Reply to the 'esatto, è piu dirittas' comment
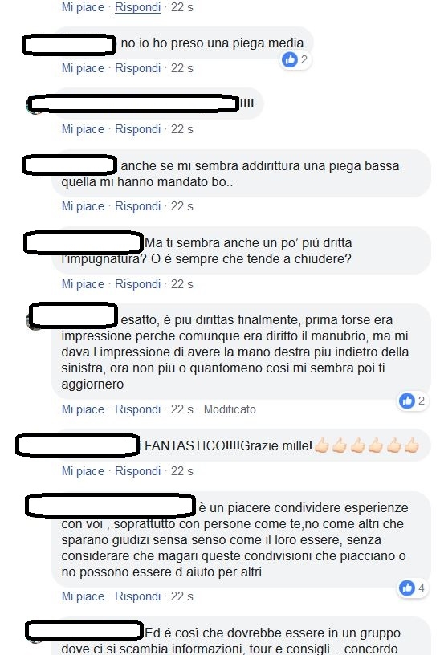The height and width of the screenshot is (655, 440). click(x=137, y=409)
